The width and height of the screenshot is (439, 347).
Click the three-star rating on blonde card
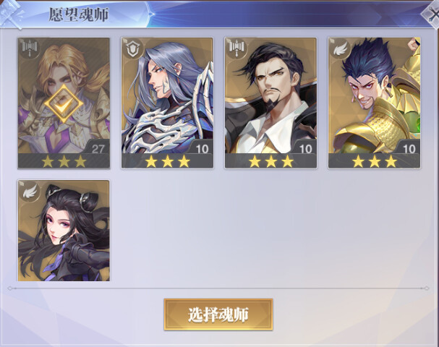[64, 161]
